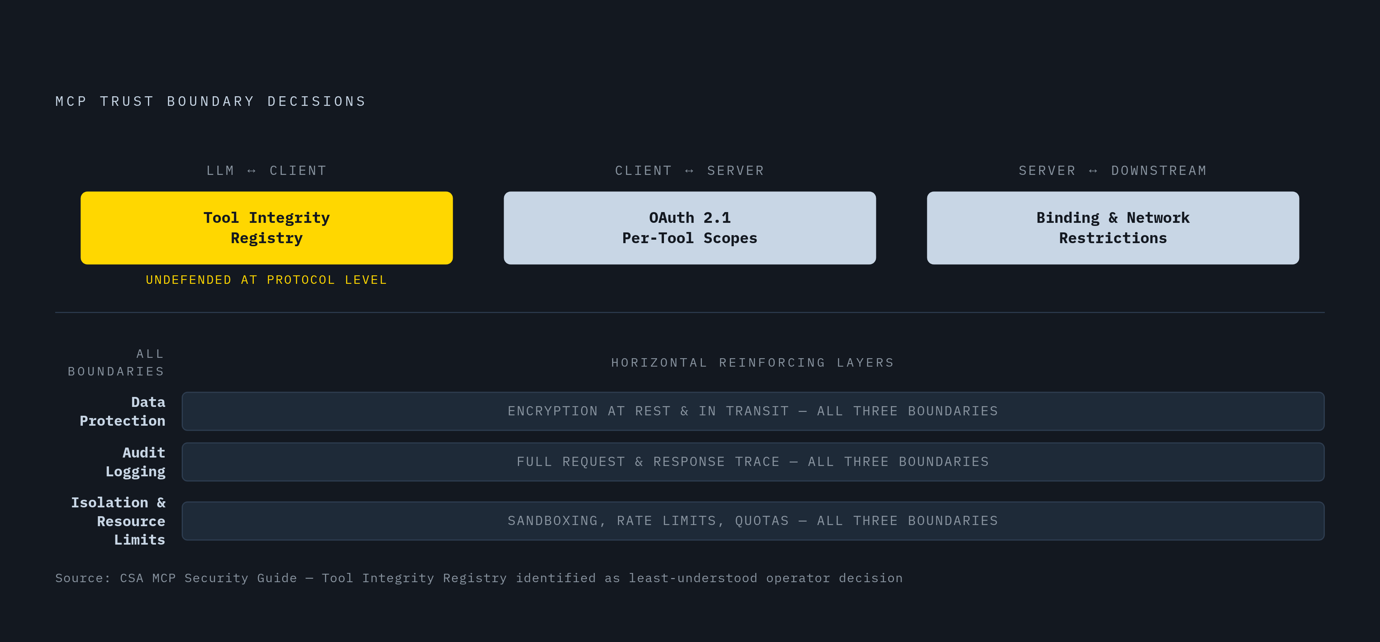Select the LLM ↔ Client heading
Screen dimensions: 1380x642
click(266, 170)
